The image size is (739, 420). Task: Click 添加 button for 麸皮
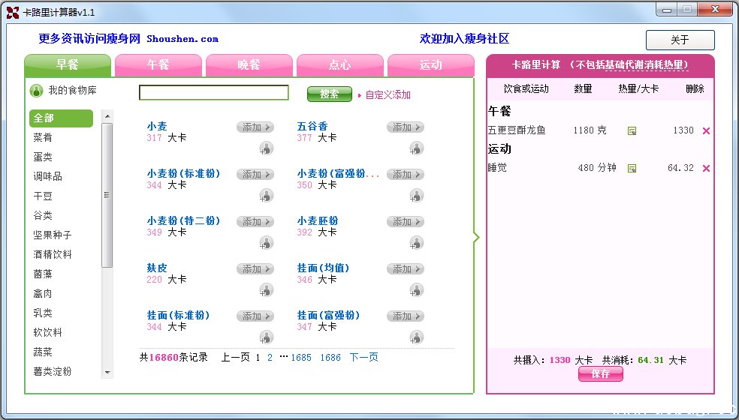(x=255, y=268)
